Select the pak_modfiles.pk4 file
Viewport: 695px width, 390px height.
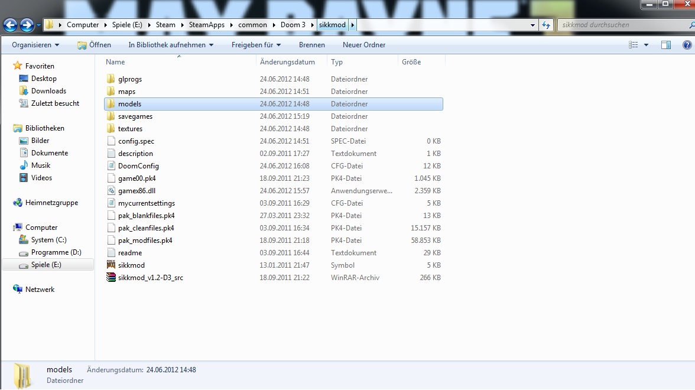coord(145,240)
